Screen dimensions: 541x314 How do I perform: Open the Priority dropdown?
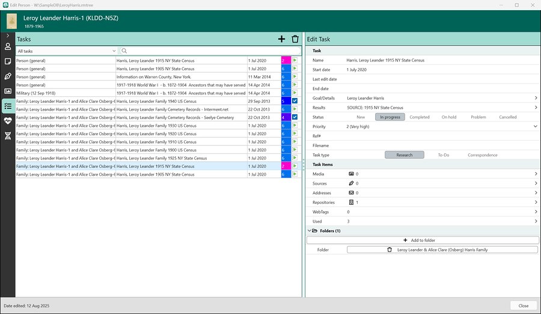[x=535, y=126]
